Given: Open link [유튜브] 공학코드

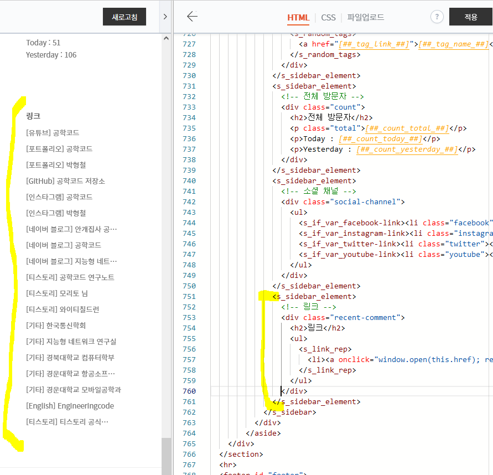Looking at the screenshot, I should click(x=53, y=133).
